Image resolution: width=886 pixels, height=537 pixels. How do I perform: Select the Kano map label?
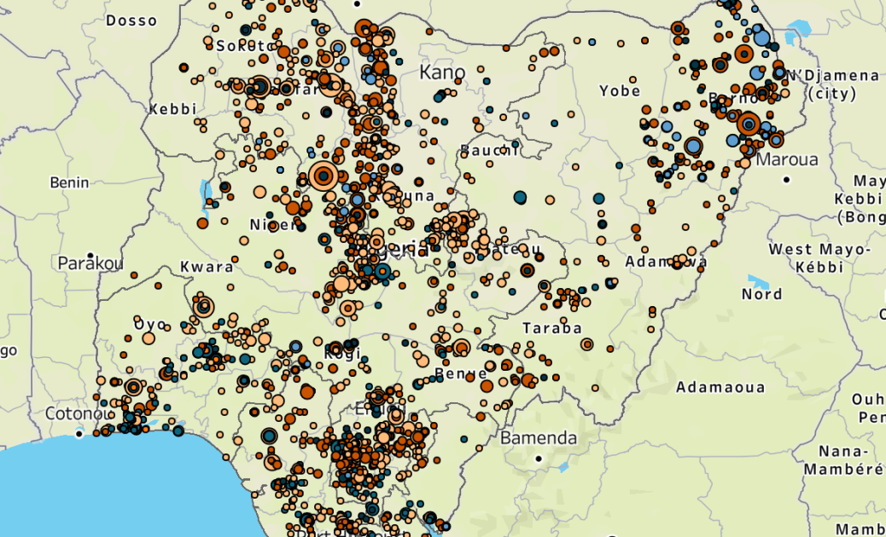click(442, 72)
